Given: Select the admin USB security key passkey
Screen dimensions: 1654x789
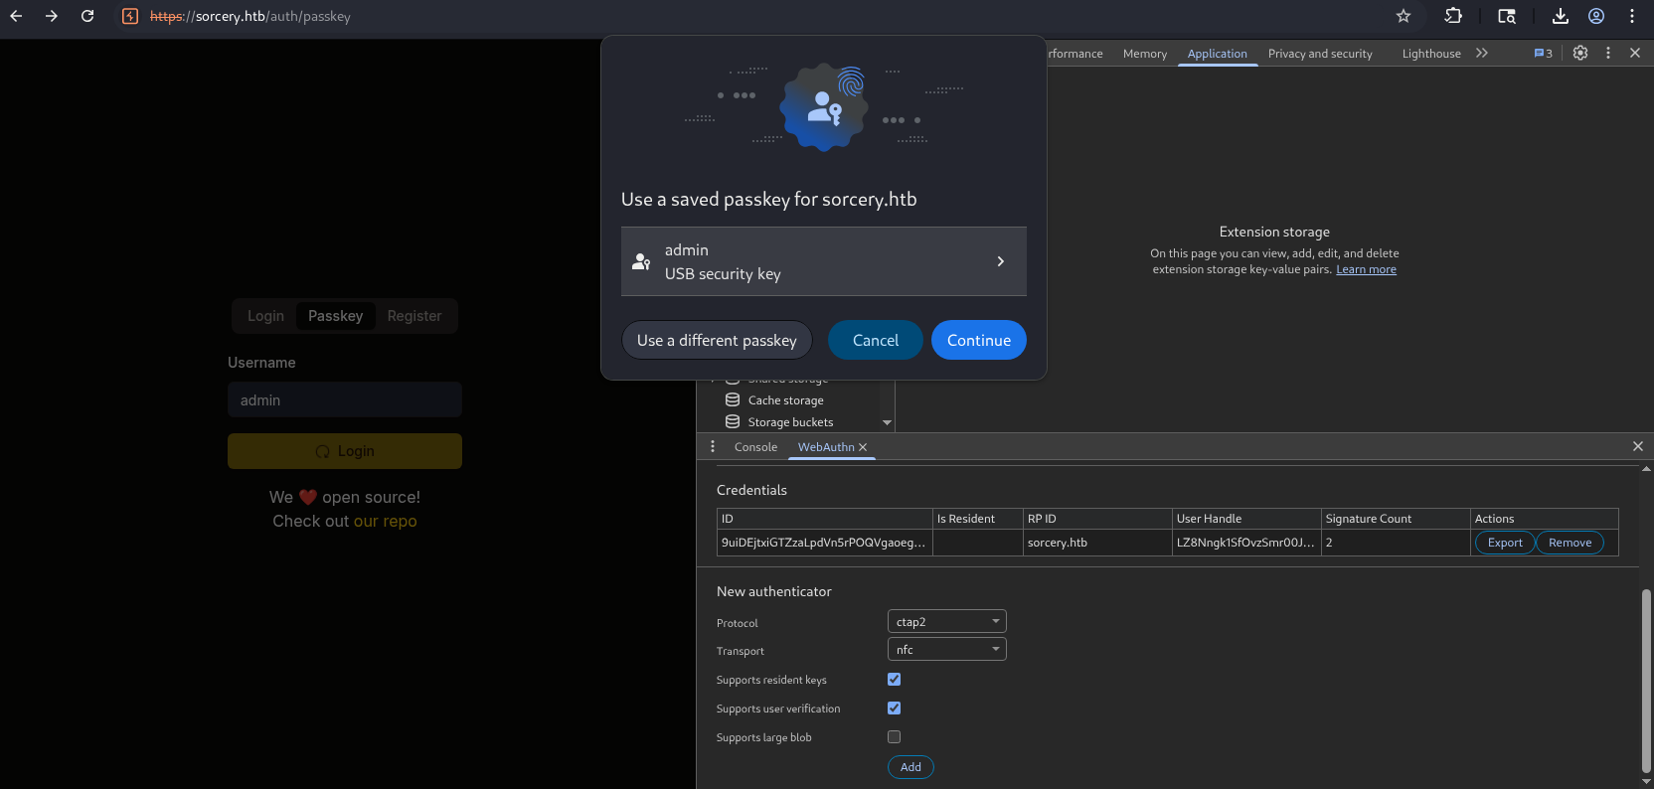Looking at the screenshot, I should [x=823, y=261].
